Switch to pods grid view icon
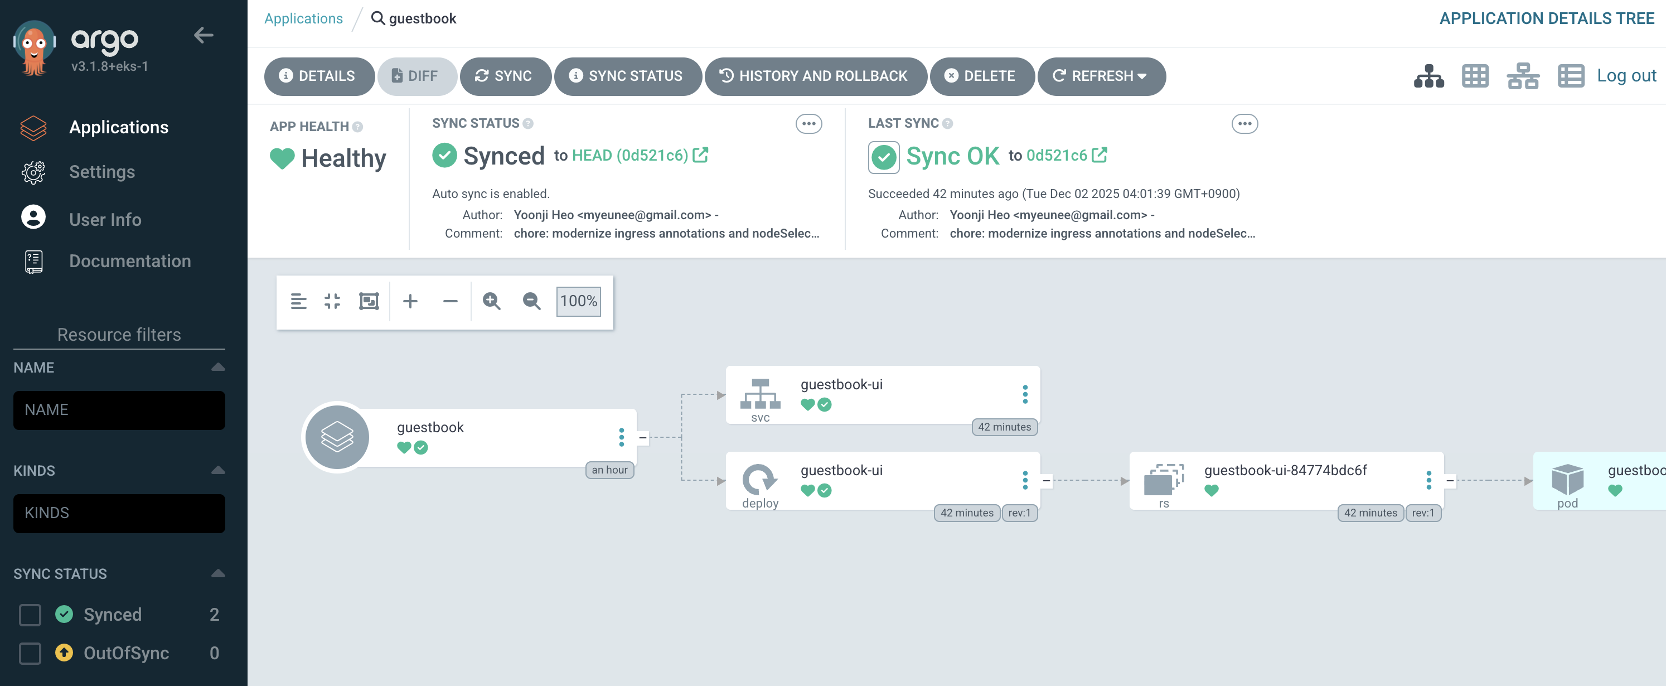This screenshot has height=686, width=1666. click(x=1475, y=76)
